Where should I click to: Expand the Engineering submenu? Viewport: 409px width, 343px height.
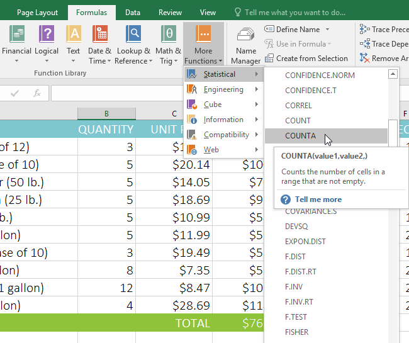click(x=223, y=89)
